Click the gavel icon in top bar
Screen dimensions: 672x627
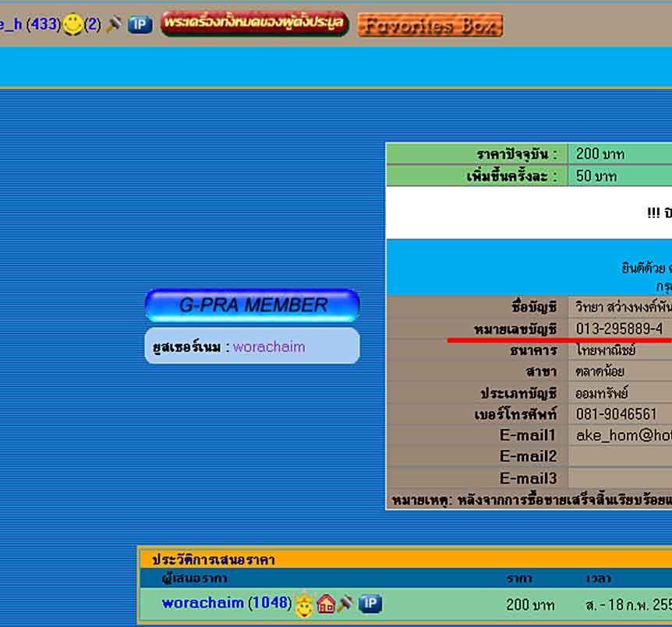[114, 24]
